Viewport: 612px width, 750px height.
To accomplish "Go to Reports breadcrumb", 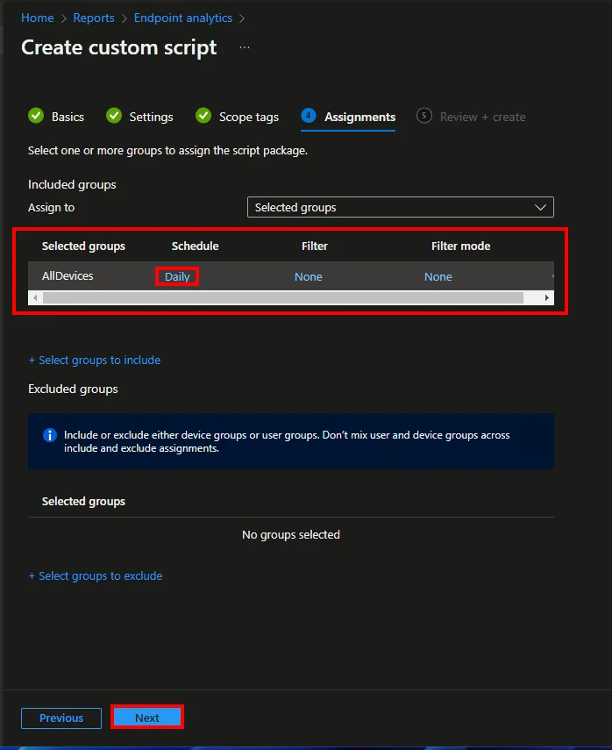I will (94, 18).
